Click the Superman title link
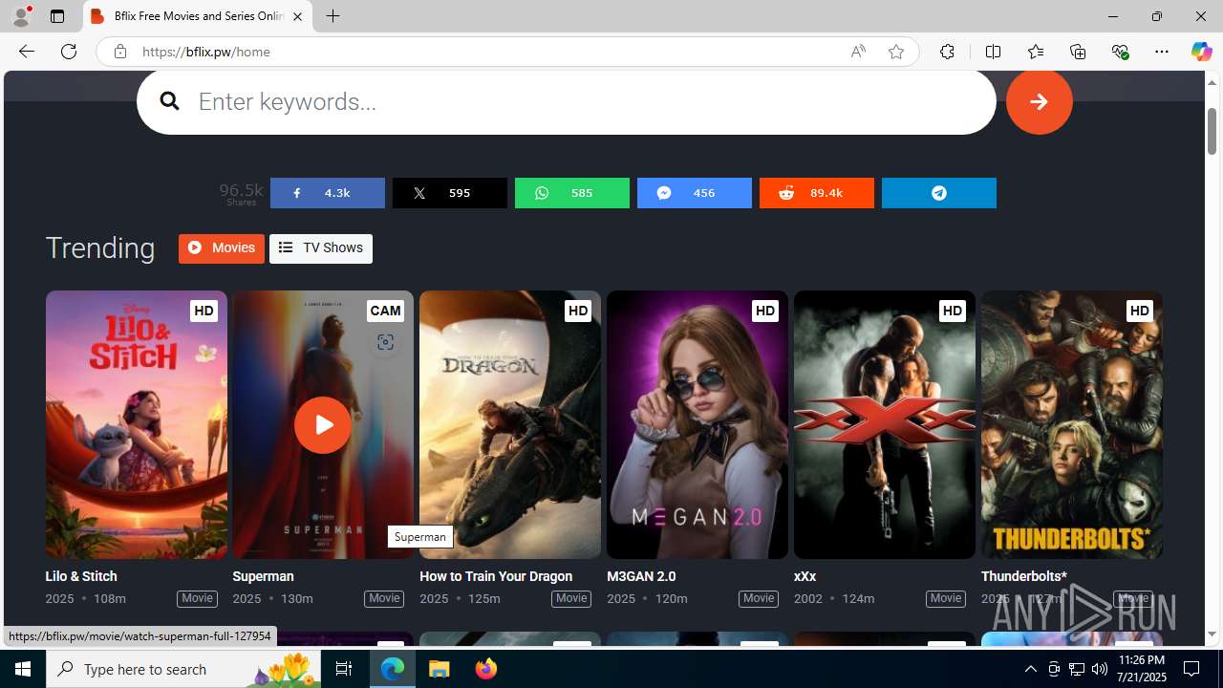Image resolution: width=1223 pixels, height=688 pixels. click(263, 576)
